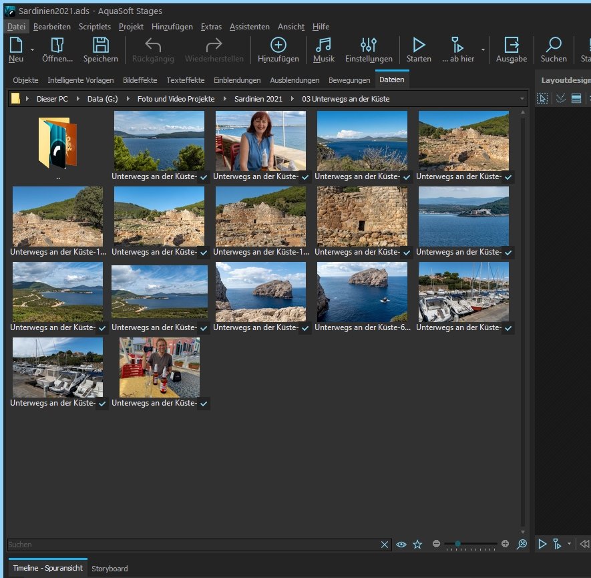Expand the Neu dropdown arrow
Viewport: 591px width, 578px height.
[32, 49]
